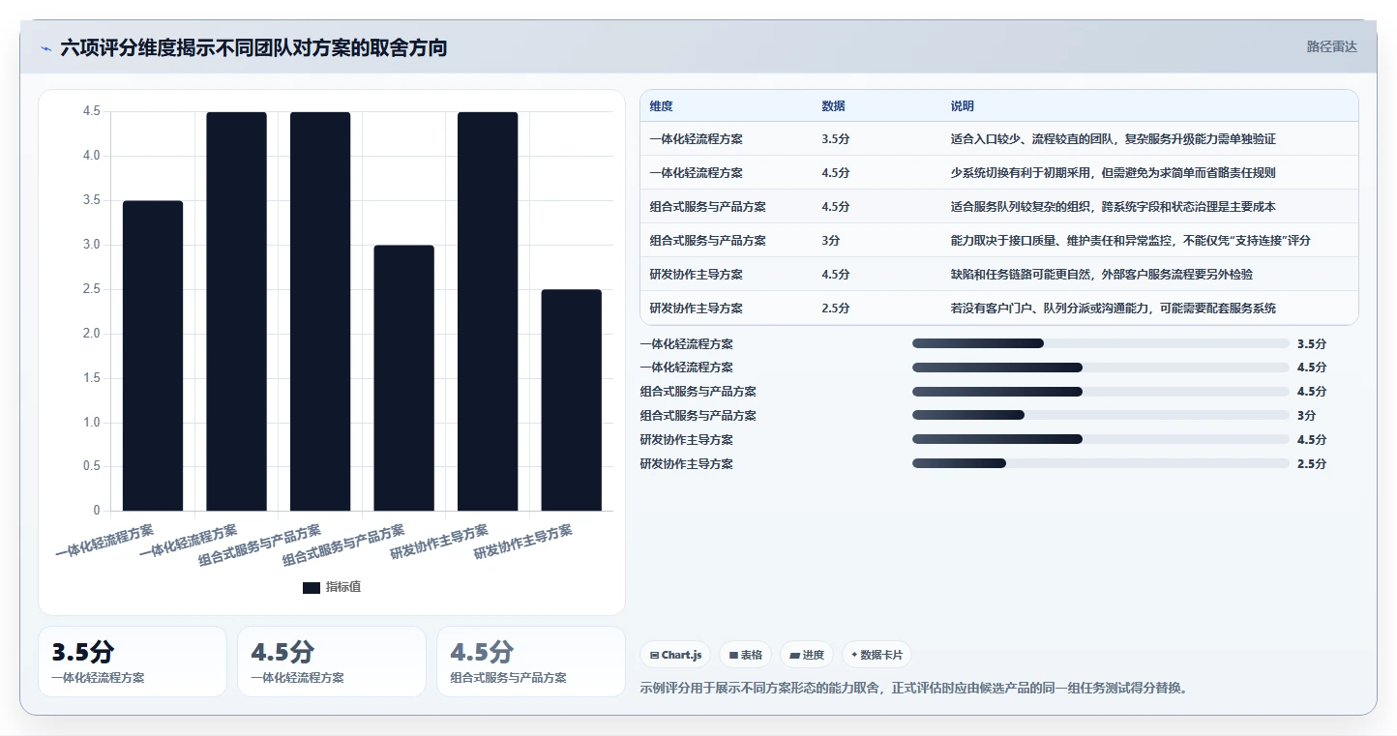Click the y-axis tick label 2.0
The width and height of the screenshot is (1397, 736).
(x=91, y=334)
